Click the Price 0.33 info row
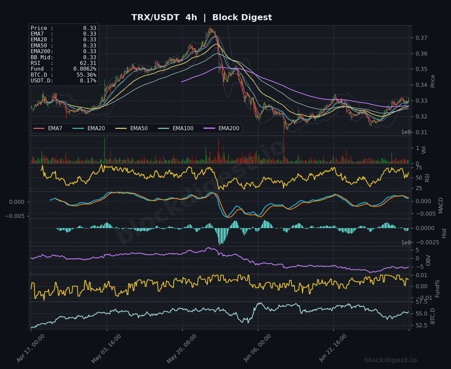This screenshot has height=369, width=451. pos(63,28)
